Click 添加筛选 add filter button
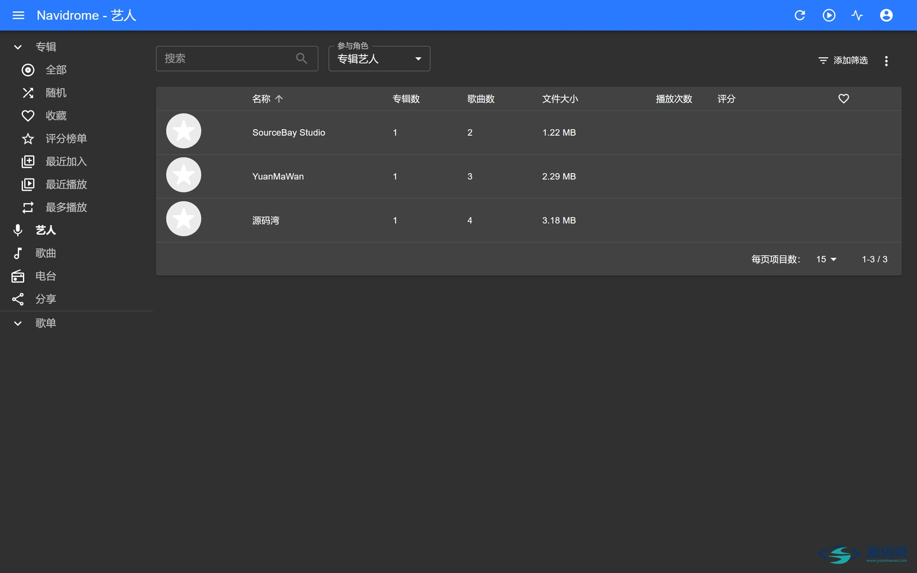This screenshot has width=917, height=573. pos(842,60)
